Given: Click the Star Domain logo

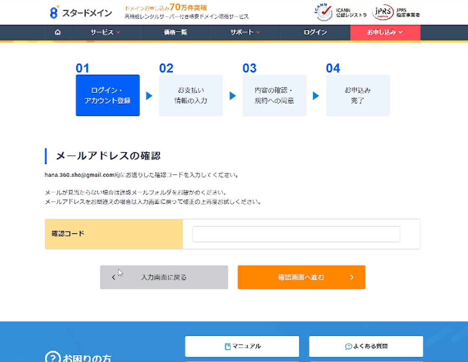Looking at the screenshot, I should (81, 13).
